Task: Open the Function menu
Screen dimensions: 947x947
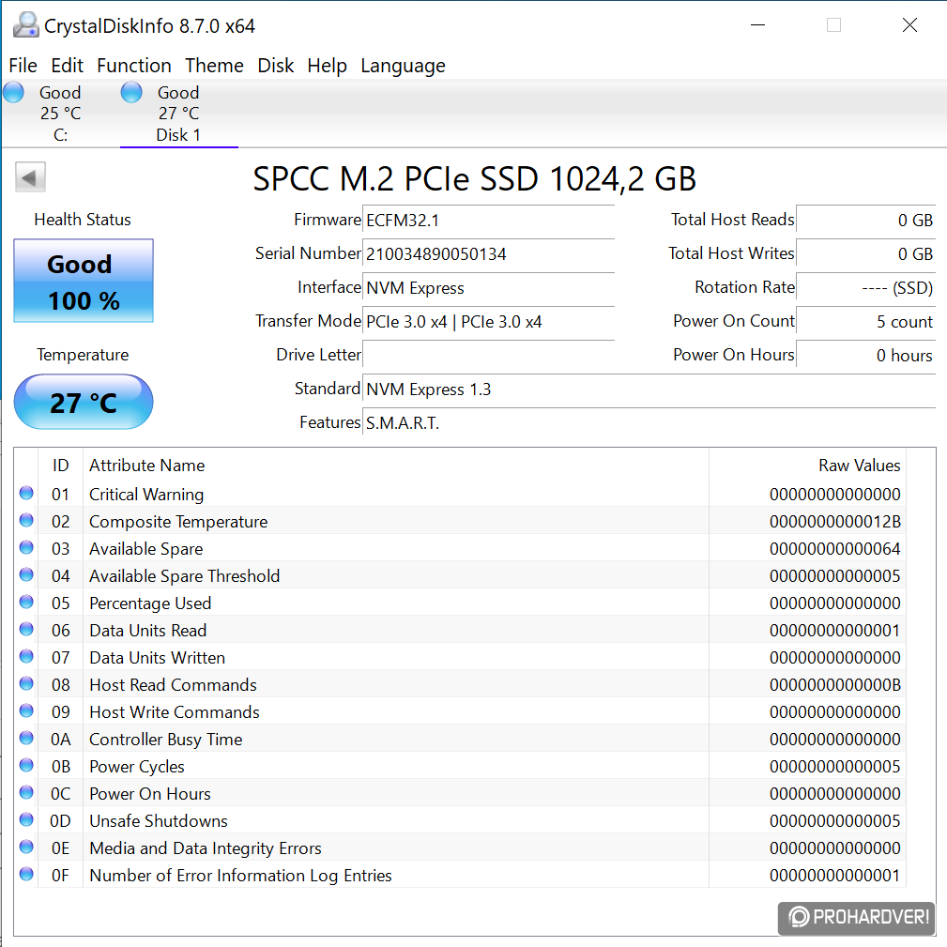Action: pyautogui.click(x=134, y=65)
